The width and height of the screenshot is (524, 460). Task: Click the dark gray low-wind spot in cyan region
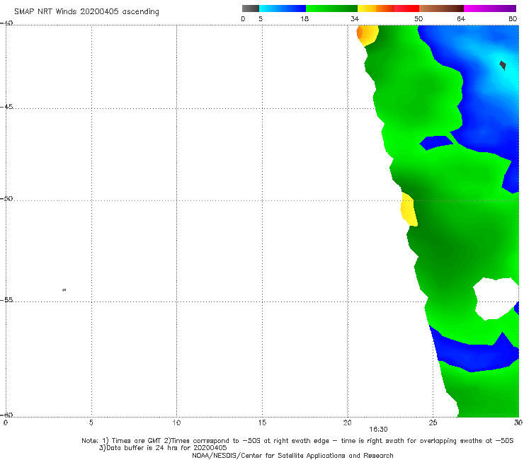point(503,65)
